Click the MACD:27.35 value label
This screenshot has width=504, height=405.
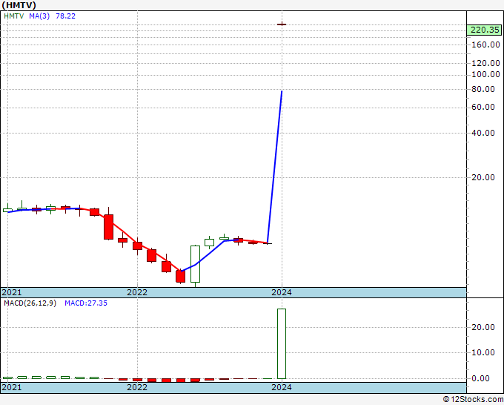point(86,303)
